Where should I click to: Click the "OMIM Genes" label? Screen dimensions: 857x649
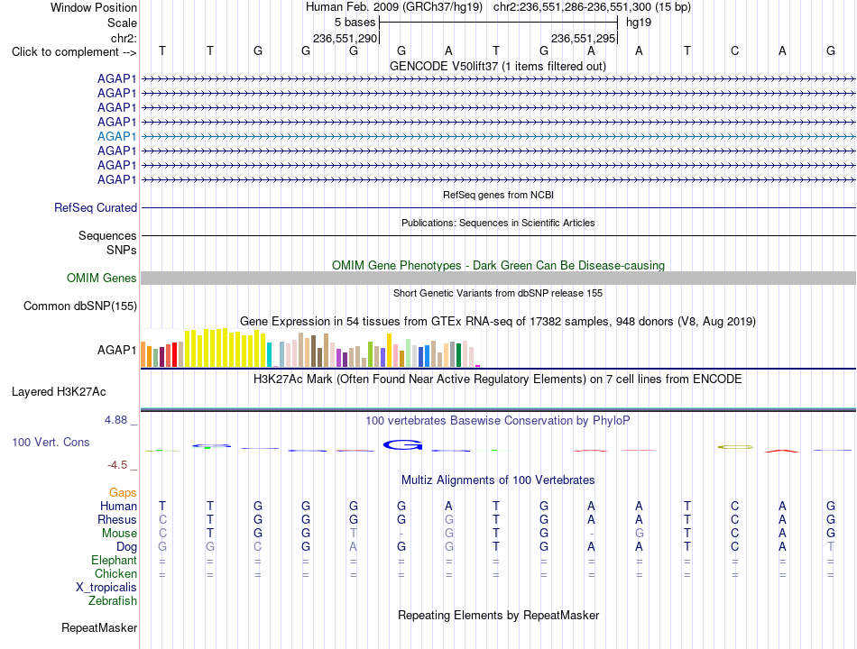(101, 278)
